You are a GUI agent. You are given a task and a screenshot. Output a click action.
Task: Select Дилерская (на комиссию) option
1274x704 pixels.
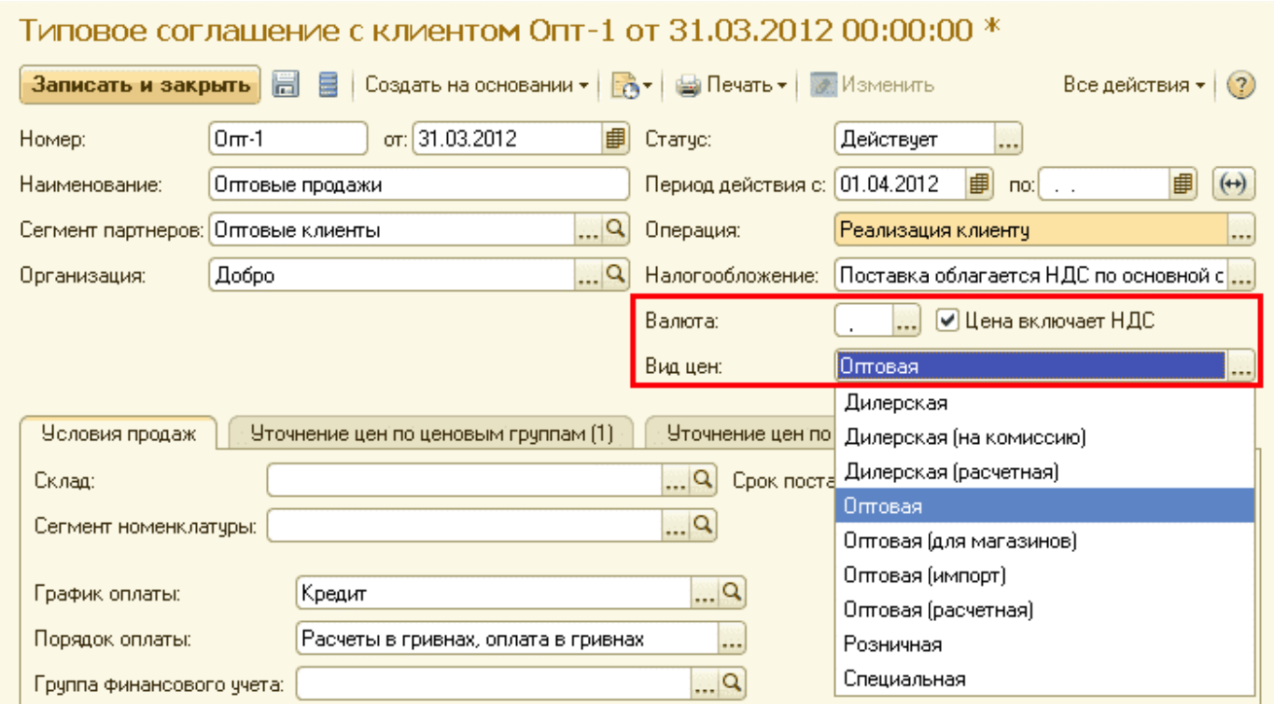[x=1044, y=437]
